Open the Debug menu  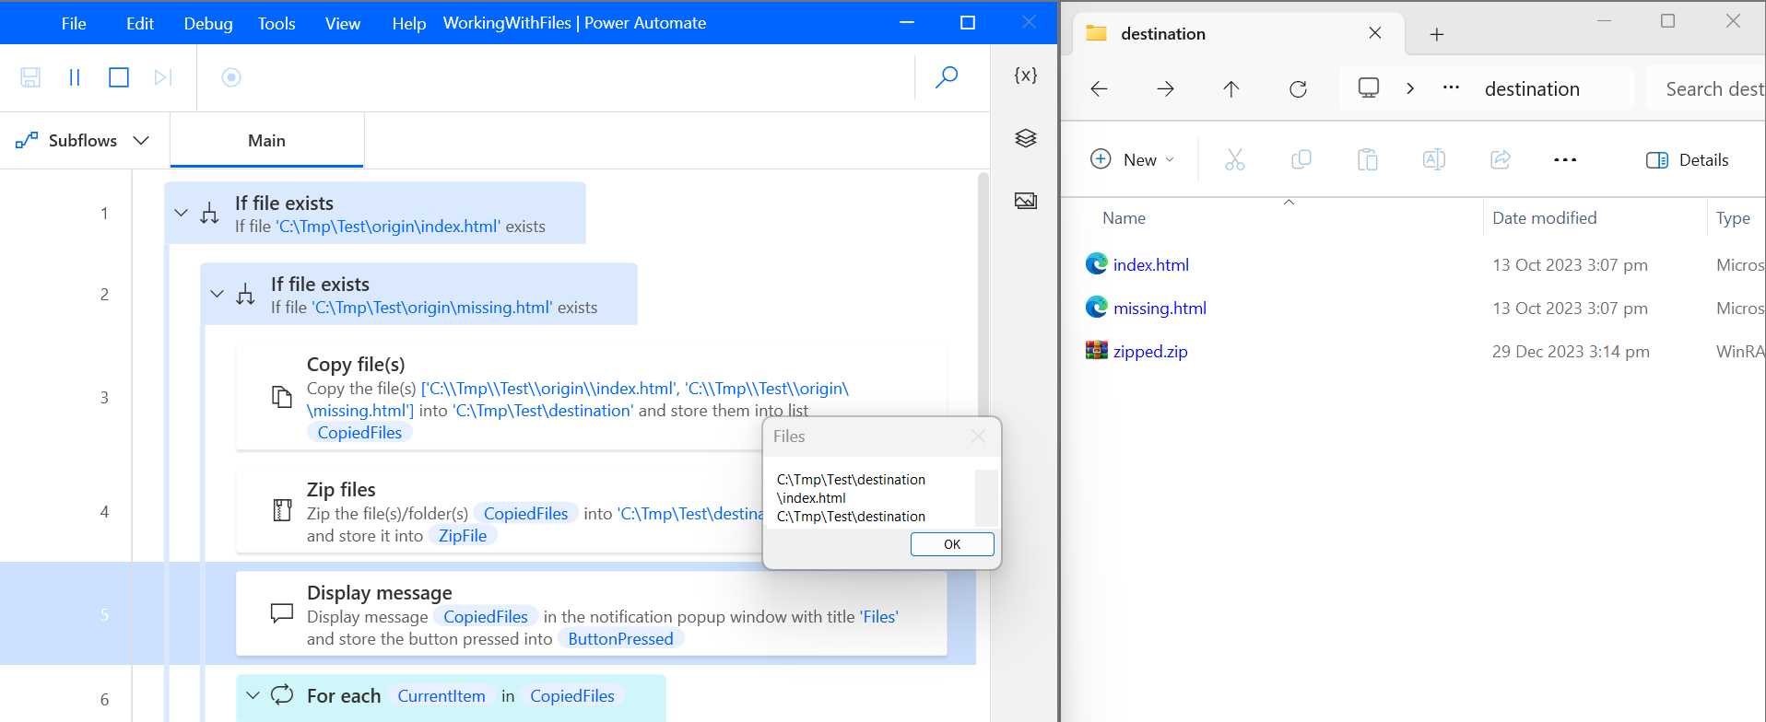click(x=208, y=23)
